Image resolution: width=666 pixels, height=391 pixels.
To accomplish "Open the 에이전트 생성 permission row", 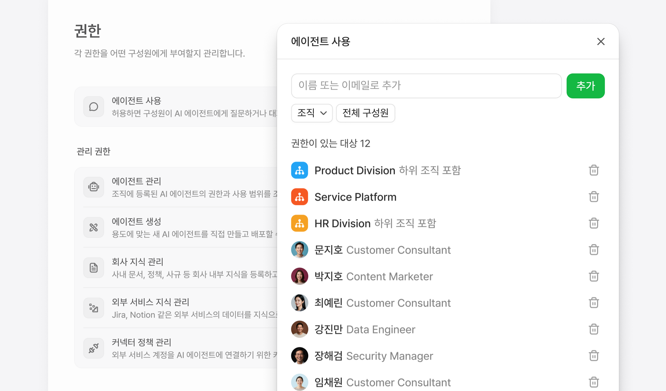I will click(176, 227).
